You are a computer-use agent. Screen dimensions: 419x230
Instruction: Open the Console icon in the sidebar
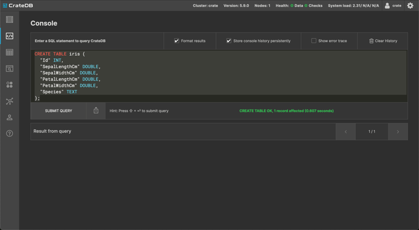coord(10,36)
